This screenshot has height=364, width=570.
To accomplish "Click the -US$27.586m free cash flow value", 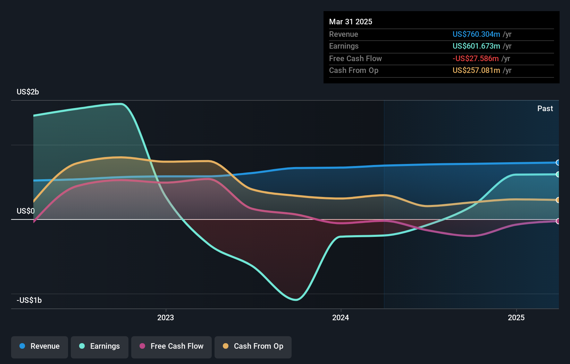I will tap(476, 58).
